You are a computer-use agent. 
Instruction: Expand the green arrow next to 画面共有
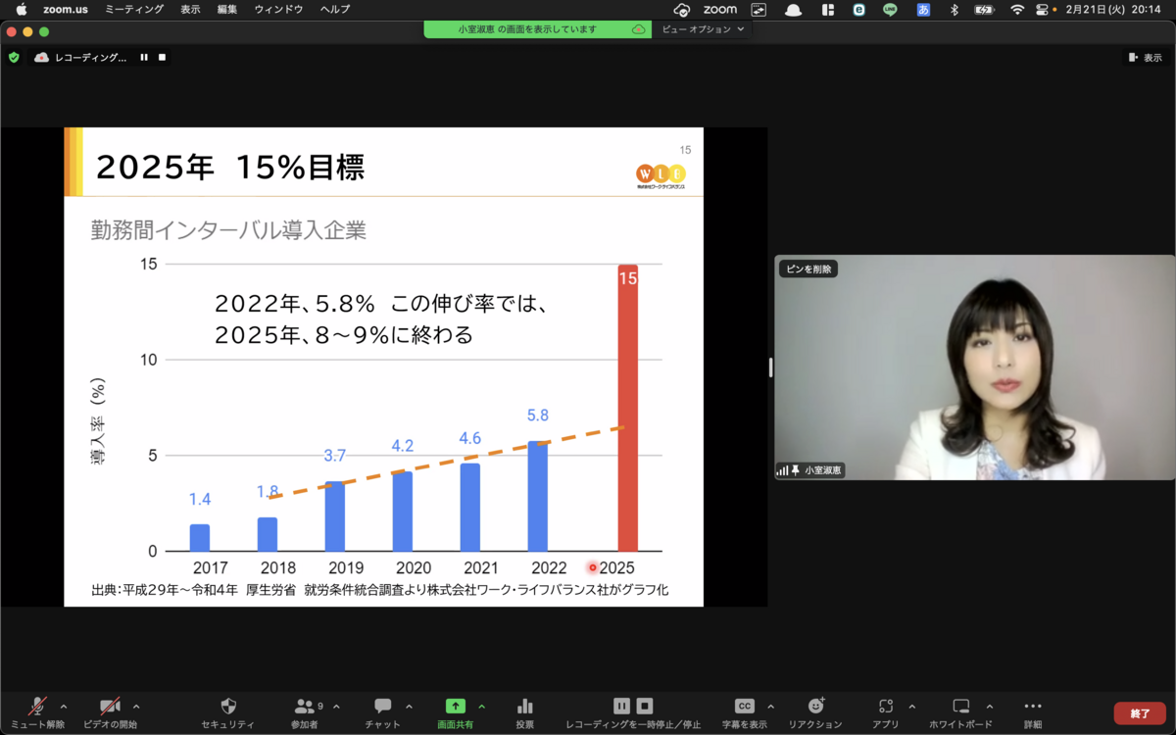[481, 707]
